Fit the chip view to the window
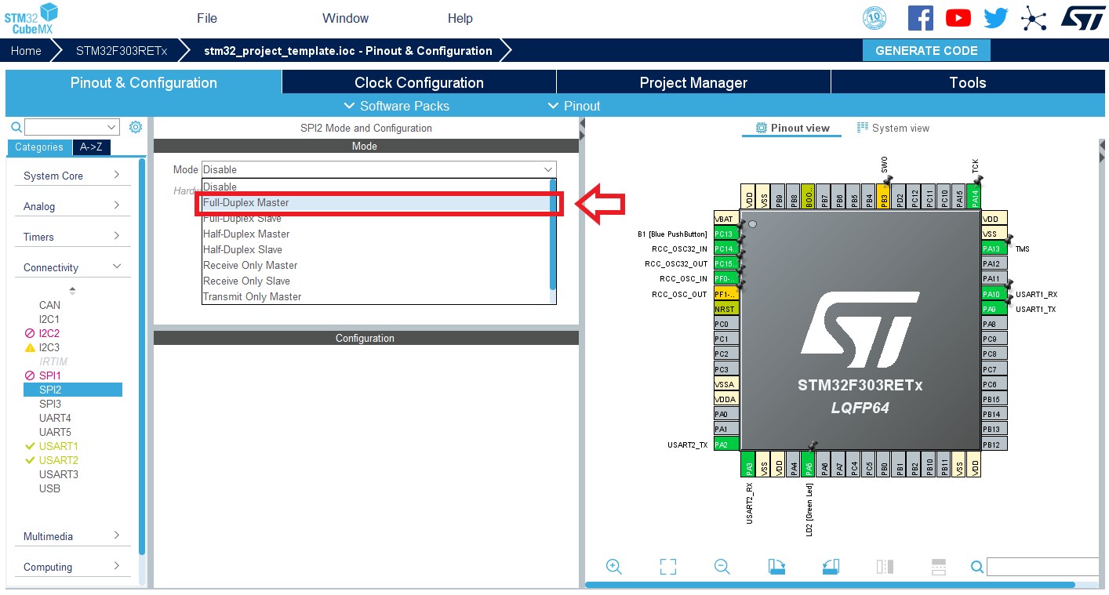This screenshot has height=595, width=1109. 668,567
